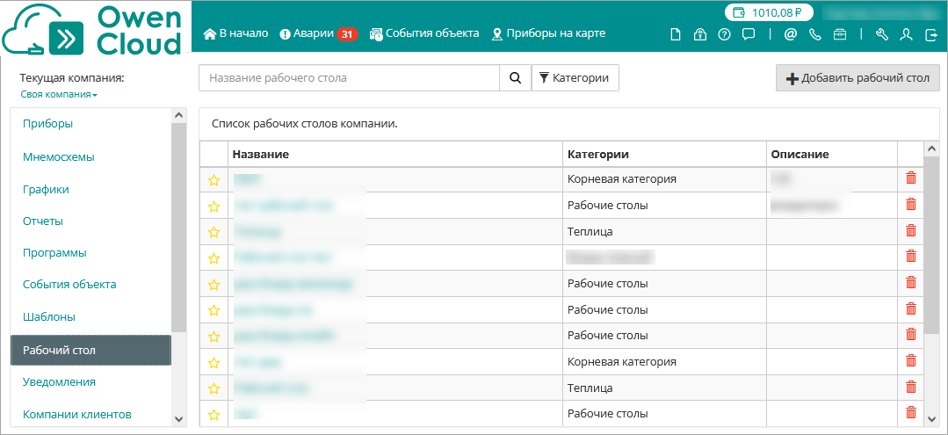
Task: Select Мнемосхемы in the sidebar
Action: (x=59, y=157)
